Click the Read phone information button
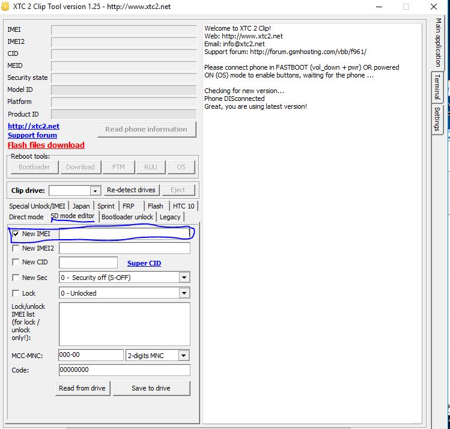 tap(147, 129)
